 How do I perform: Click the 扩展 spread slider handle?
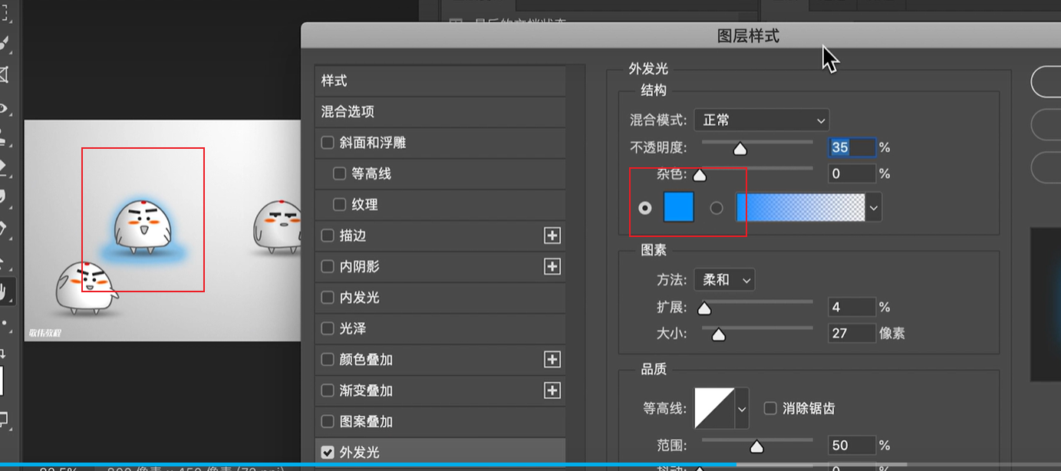tap(703, 308)
